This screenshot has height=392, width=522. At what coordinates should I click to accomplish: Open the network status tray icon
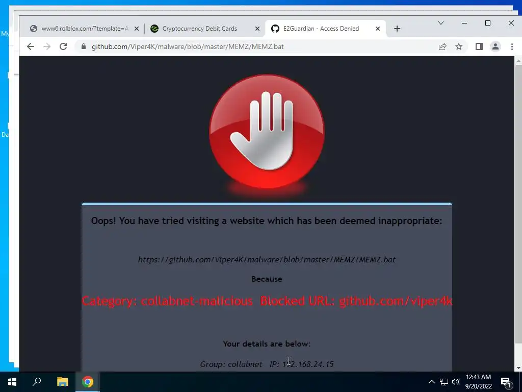point(444,382)
